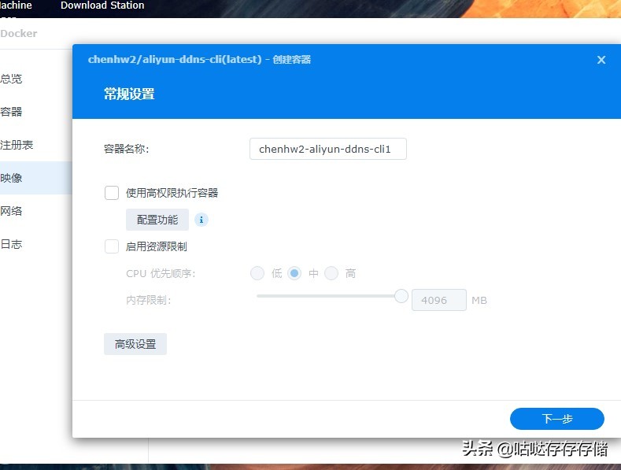
Task: Select 映像 in Docker sidebar
Action: pos(35,178)
